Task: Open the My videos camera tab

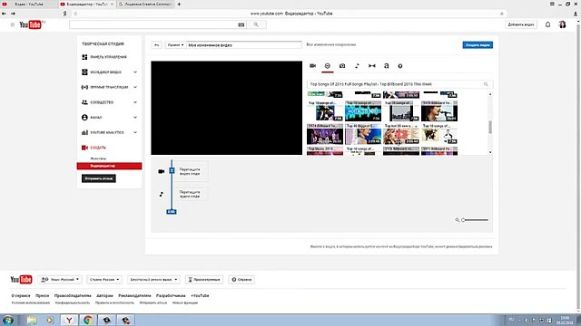Action: coord(312,66)
